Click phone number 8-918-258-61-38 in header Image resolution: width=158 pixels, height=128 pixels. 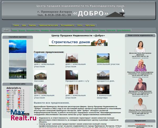click(58, 15)
